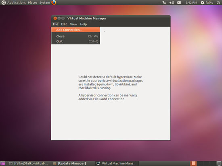Close the Virtual Machine Manager window
Screen dimensions: 222x166
(55, 18)
